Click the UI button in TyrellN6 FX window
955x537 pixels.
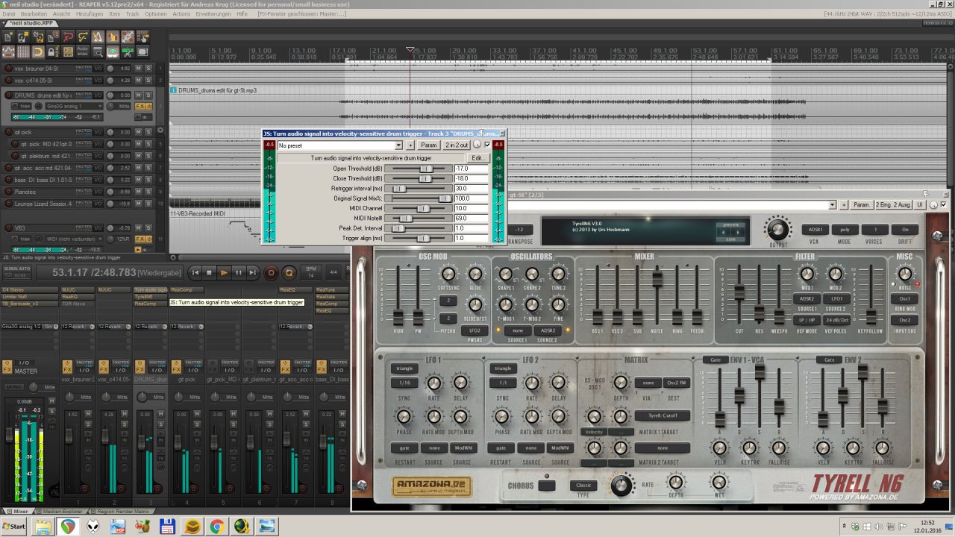[x=920, y=204]
